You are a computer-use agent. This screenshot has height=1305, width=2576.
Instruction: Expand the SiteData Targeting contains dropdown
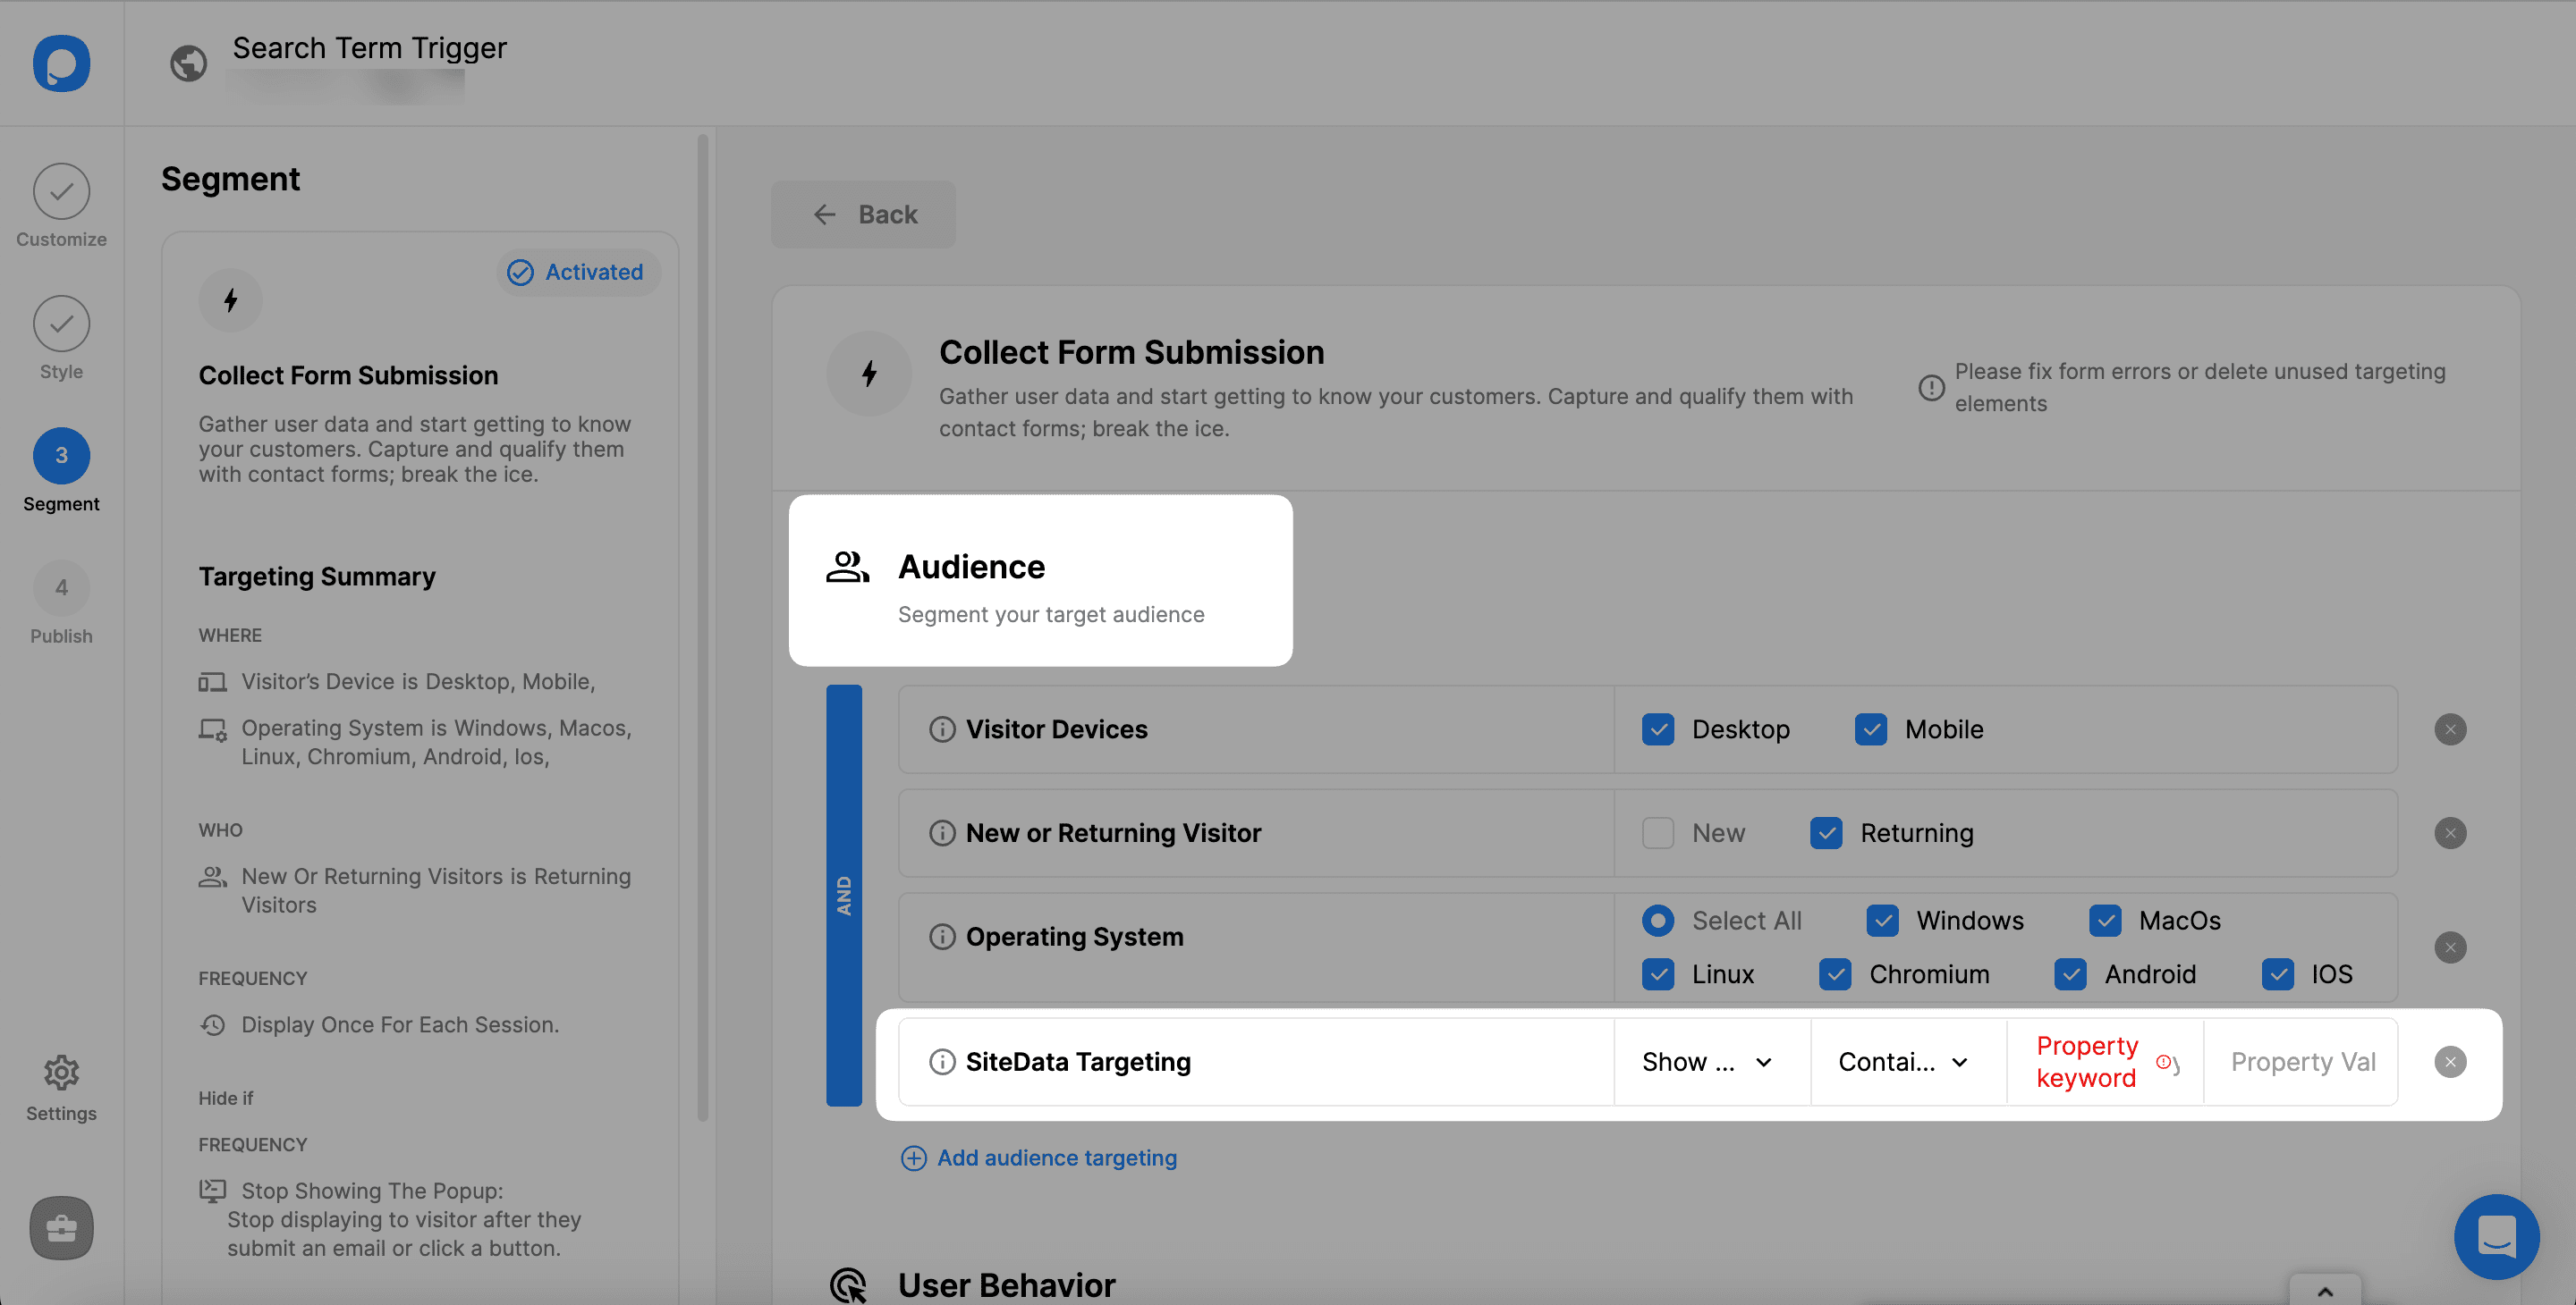[x=1907, y=1060]
